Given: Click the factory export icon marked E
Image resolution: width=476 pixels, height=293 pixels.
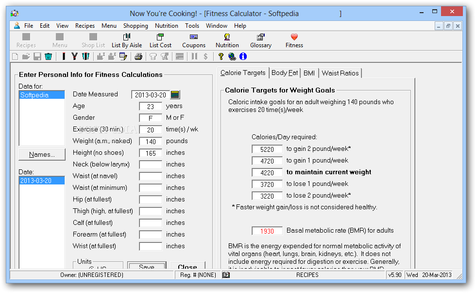Looking at the screenshot, I should (112, 56).
